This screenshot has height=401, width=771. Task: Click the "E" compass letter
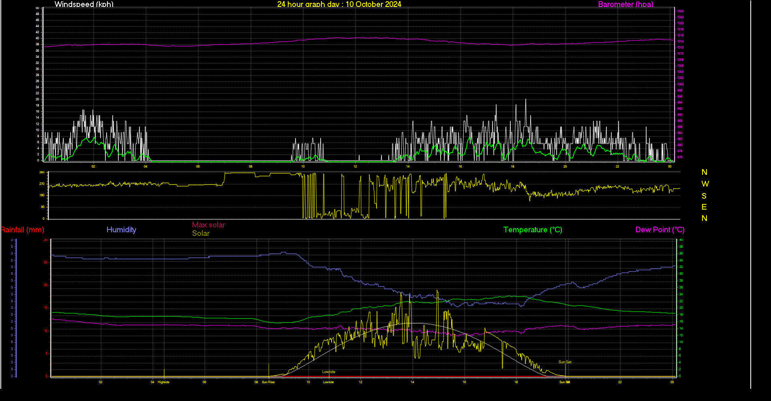(x=704, y=207)
